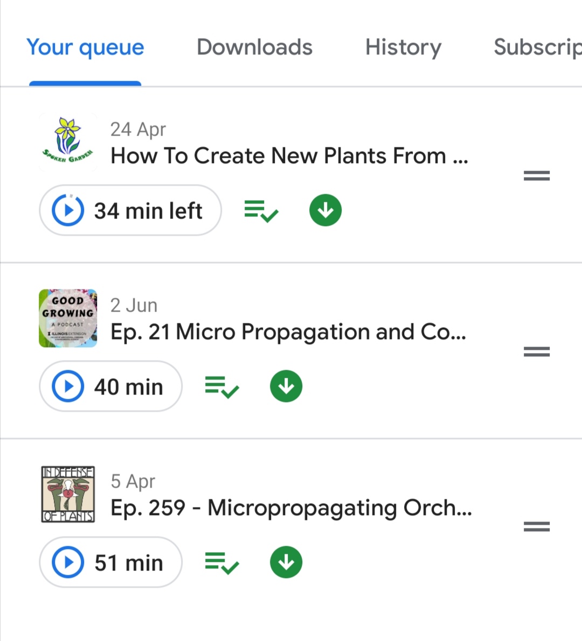Tap downloaded icon for Ep. 21 Micro Propagation
Image resolution: width=582 pixels, height=641 pixels.
click(x=286, y=386)
